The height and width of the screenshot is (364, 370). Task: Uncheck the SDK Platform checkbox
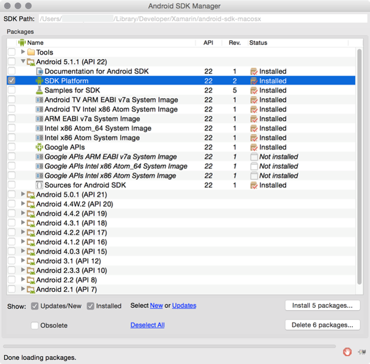(12, 80)
